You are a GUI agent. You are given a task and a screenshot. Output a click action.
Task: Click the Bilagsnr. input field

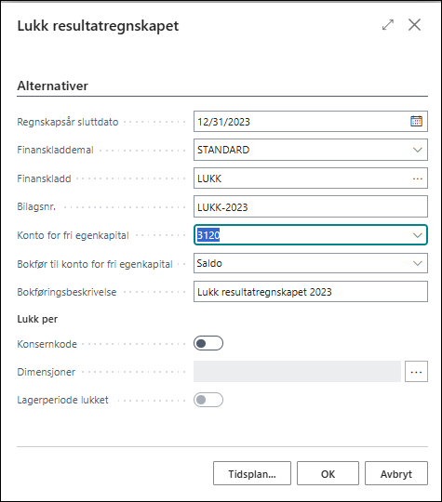point(310,206)
